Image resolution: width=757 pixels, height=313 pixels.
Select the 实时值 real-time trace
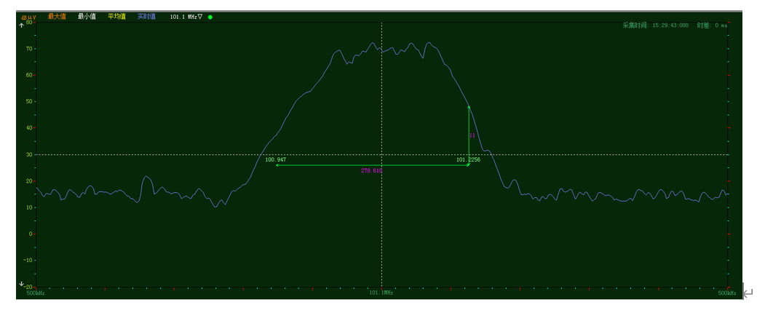coord(146,16)
